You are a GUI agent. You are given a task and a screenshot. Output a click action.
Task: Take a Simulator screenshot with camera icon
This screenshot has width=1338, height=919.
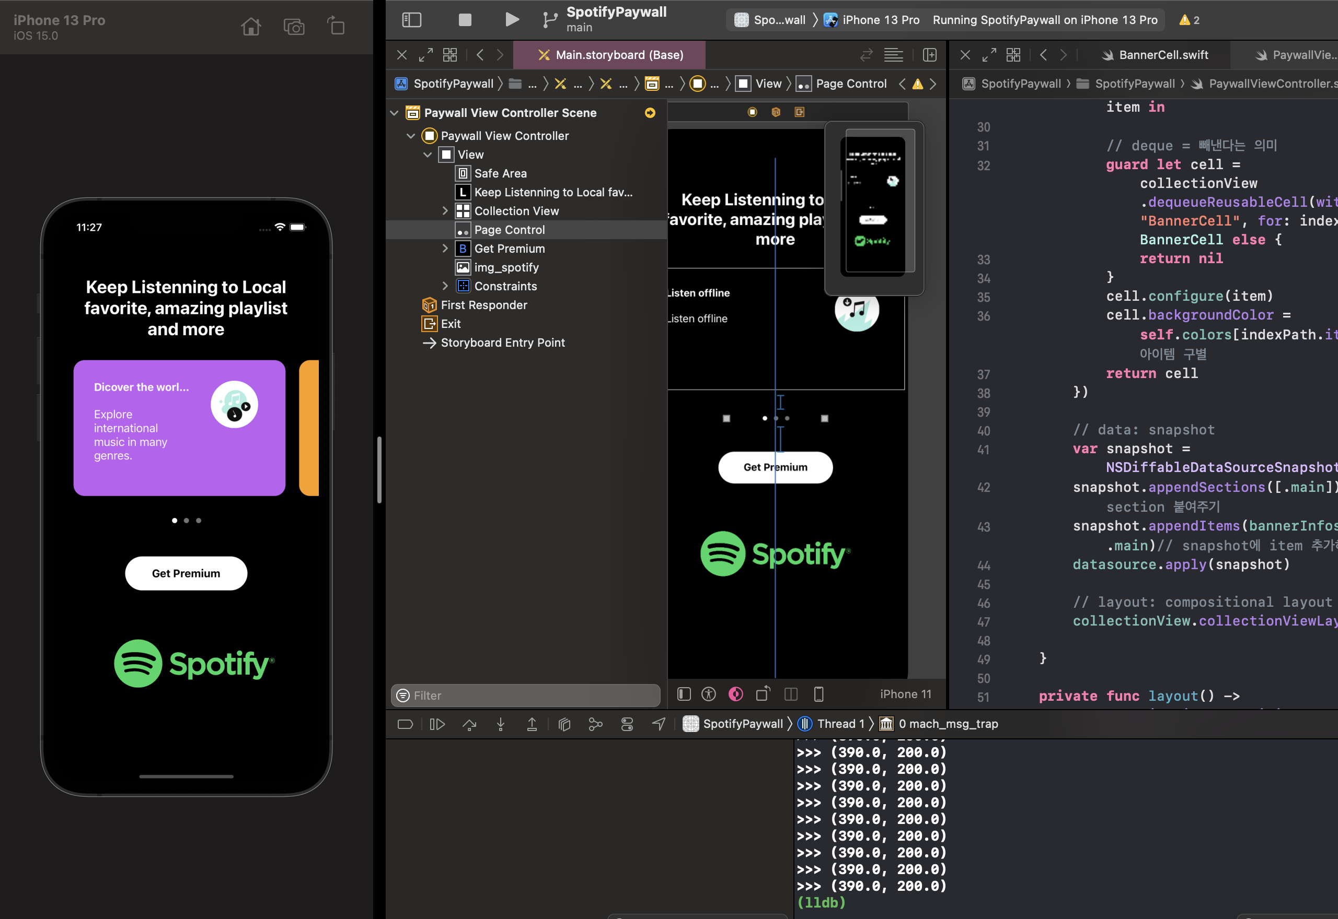coord(294,27)
